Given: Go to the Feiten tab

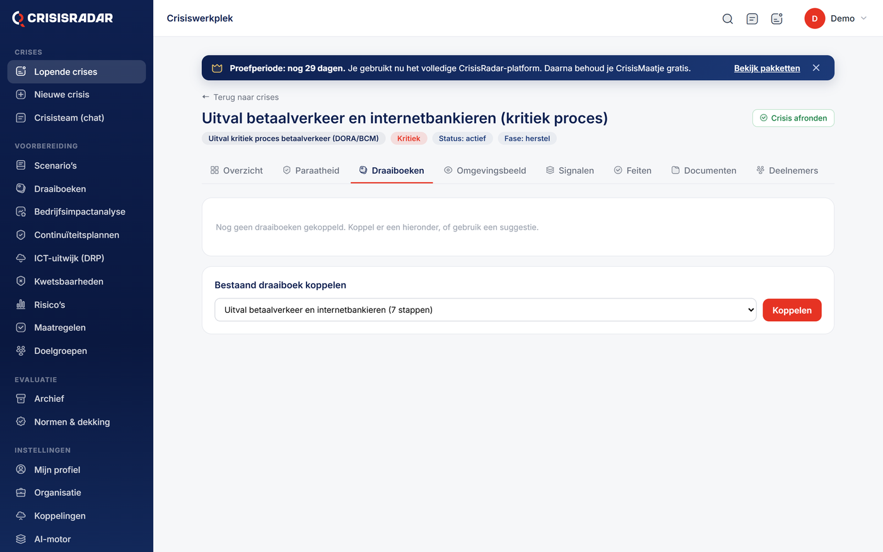Looking at the screenshot, I should (633, 170).
